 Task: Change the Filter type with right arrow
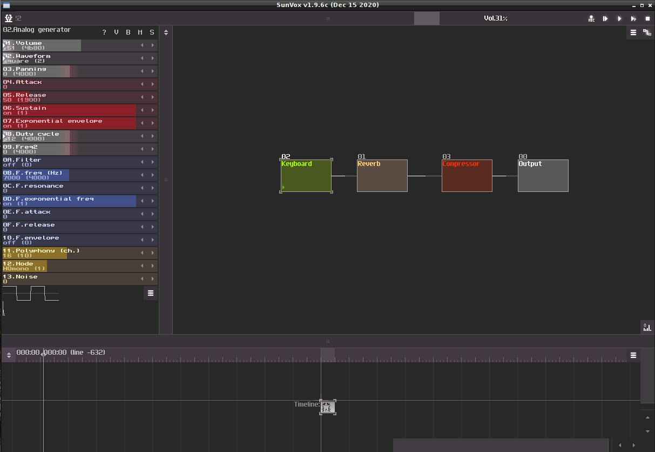(x=153, y=162)
